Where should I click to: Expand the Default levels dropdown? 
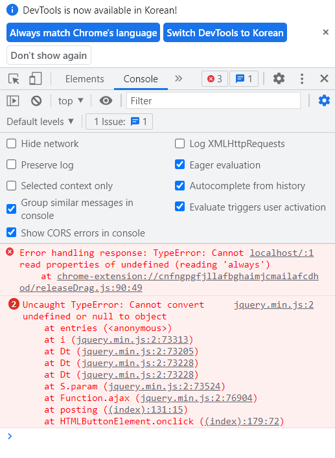click(x=40, y=122)
